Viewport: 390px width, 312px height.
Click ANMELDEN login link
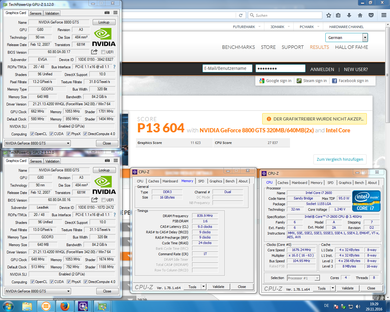coord(322,70)
